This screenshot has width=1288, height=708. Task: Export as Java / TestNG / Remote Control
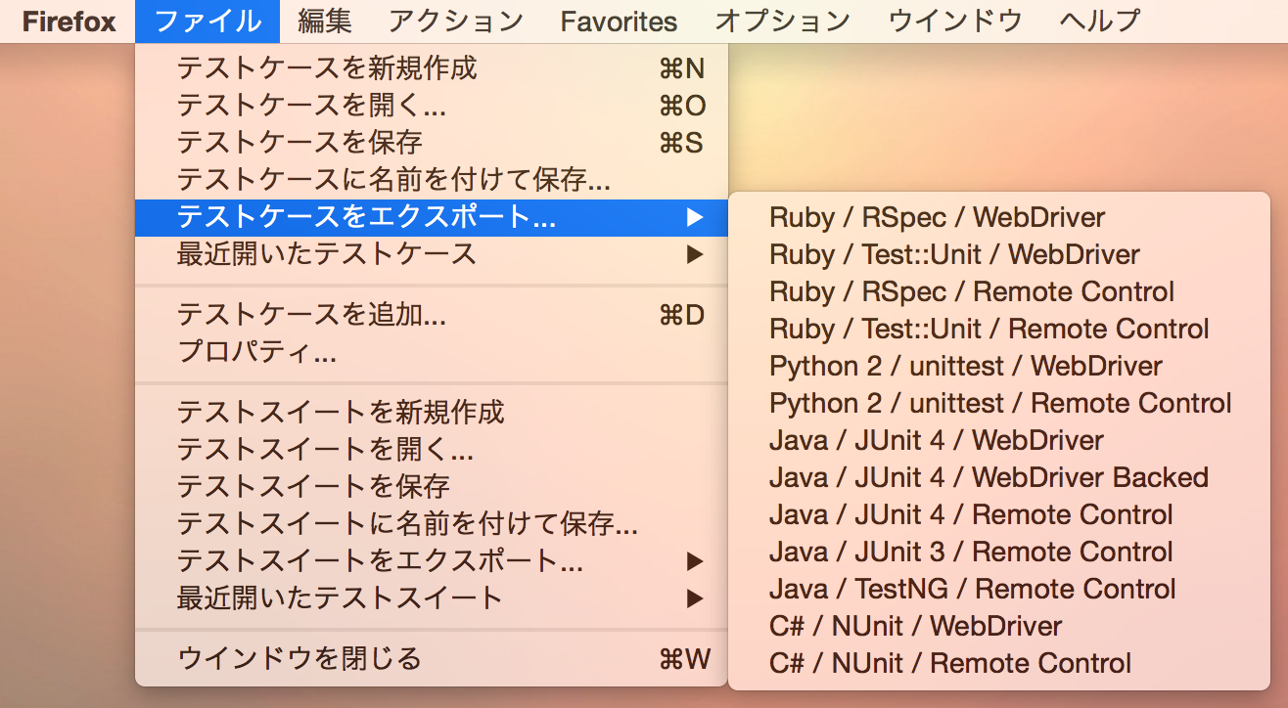(999, 589)
